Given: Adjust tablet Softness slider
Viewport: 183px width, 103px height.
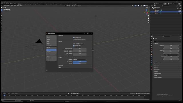Looking at the screenshot, I should 80,63.
